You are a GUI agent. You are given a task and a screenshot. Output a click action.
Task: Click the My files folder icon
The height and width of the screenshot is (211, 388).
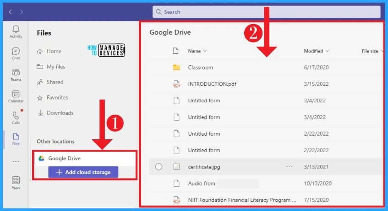tap(40, 67)
